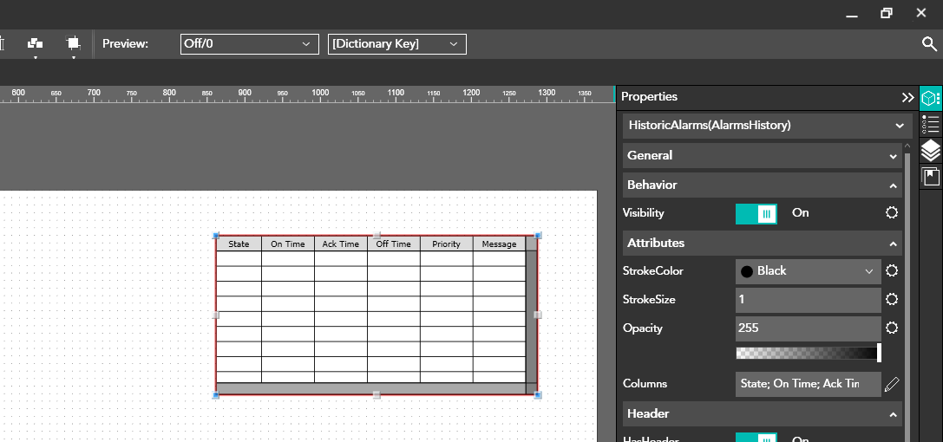The width and height of the screenshot is (943, 442).
Task: Click the binding icon next to Visibility
Action: (x=891, y=213)
